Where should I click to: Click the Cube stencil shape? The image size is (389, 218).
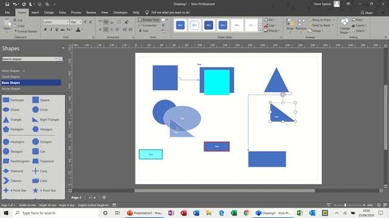[40, 180]
